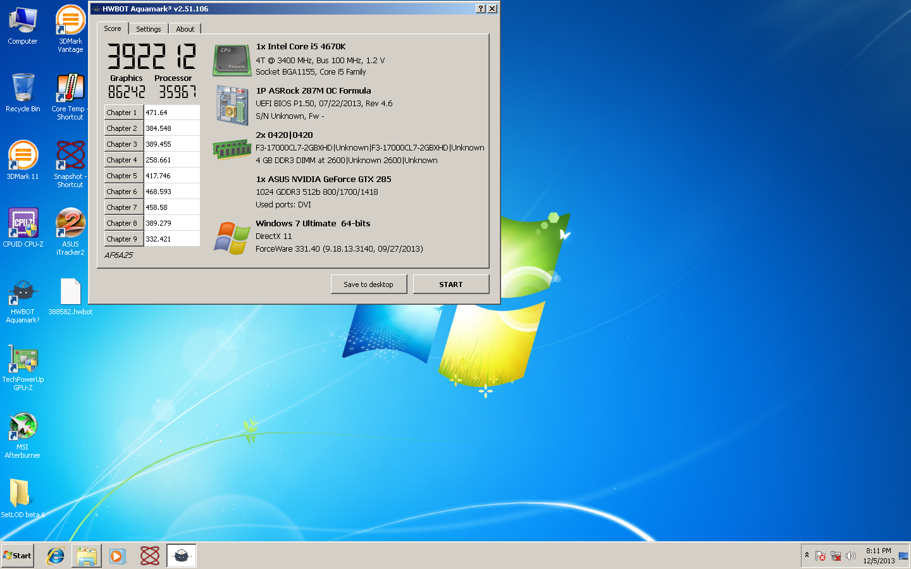Open the SetLOD beta 6 folder
911x569 pixels.
23,499
